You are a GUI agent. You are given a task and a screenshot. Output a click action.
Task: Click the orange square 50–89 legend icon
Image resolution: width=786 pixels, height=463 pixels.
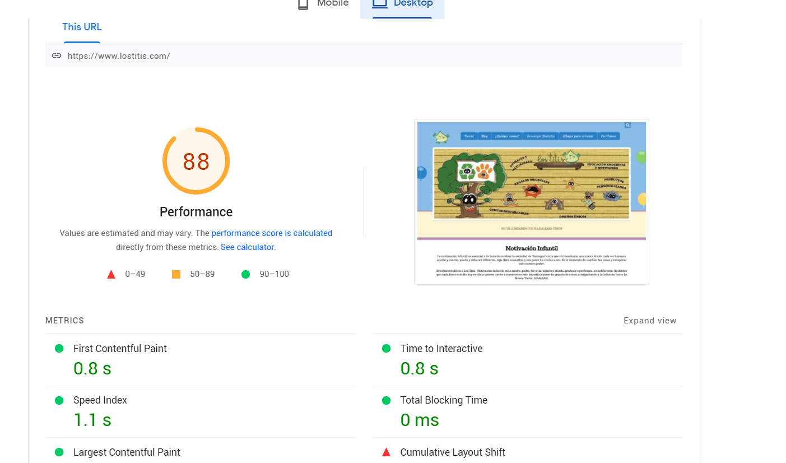(x=176, y=274)
